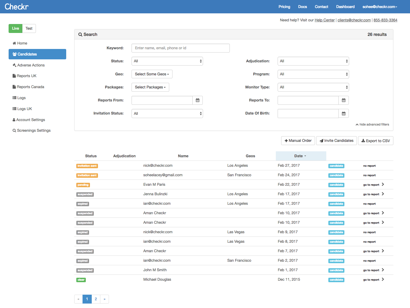The width and height of the screenshot is (410, 308).
Task: Click the calendar icon for Reports From
Action: [x=197, y=100]
